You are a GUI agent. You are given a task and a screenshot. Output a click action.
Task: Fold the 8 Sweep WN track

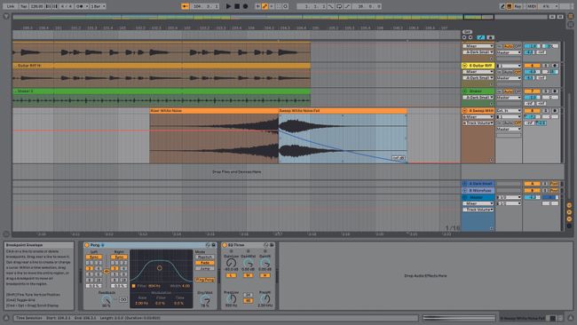click(465, 110)
